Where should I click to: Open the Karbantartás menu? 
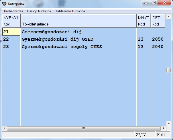tap(13, 11)
